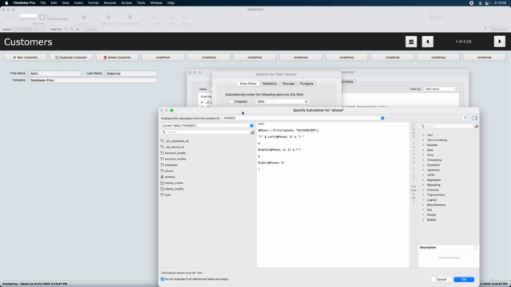Select the extension field
This screenshot has height=287, width=511.
(171, 165)
